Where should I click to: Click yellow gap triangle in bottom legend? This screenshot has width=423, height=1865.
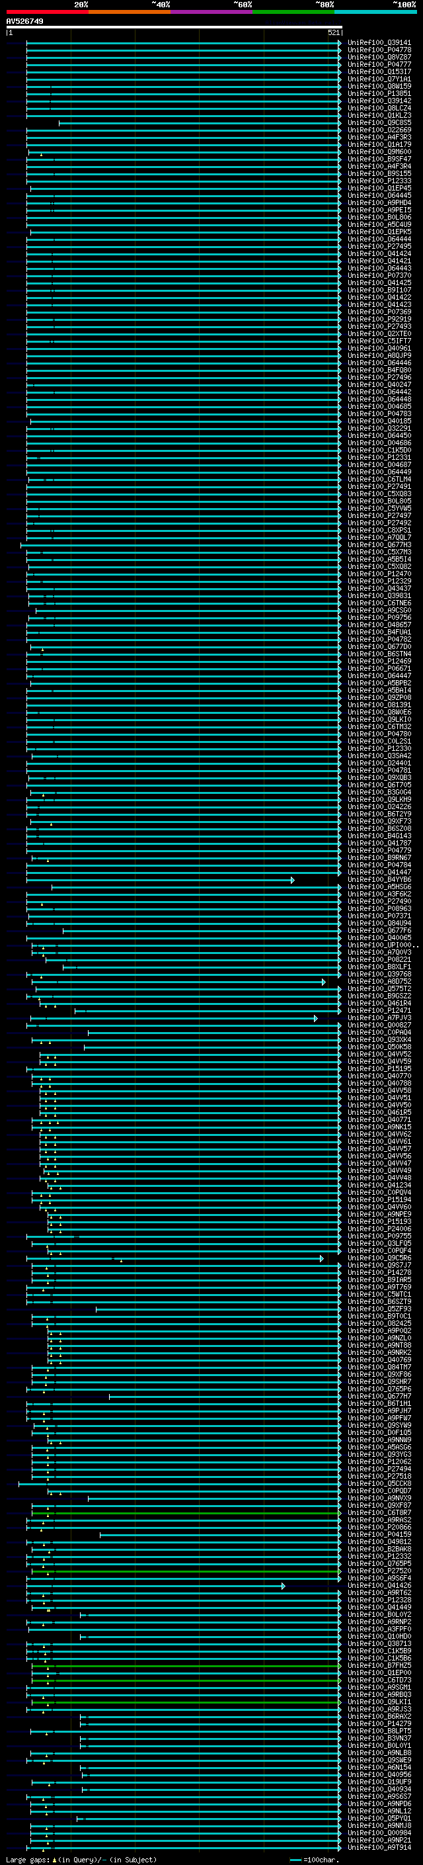click(54, 1859)
